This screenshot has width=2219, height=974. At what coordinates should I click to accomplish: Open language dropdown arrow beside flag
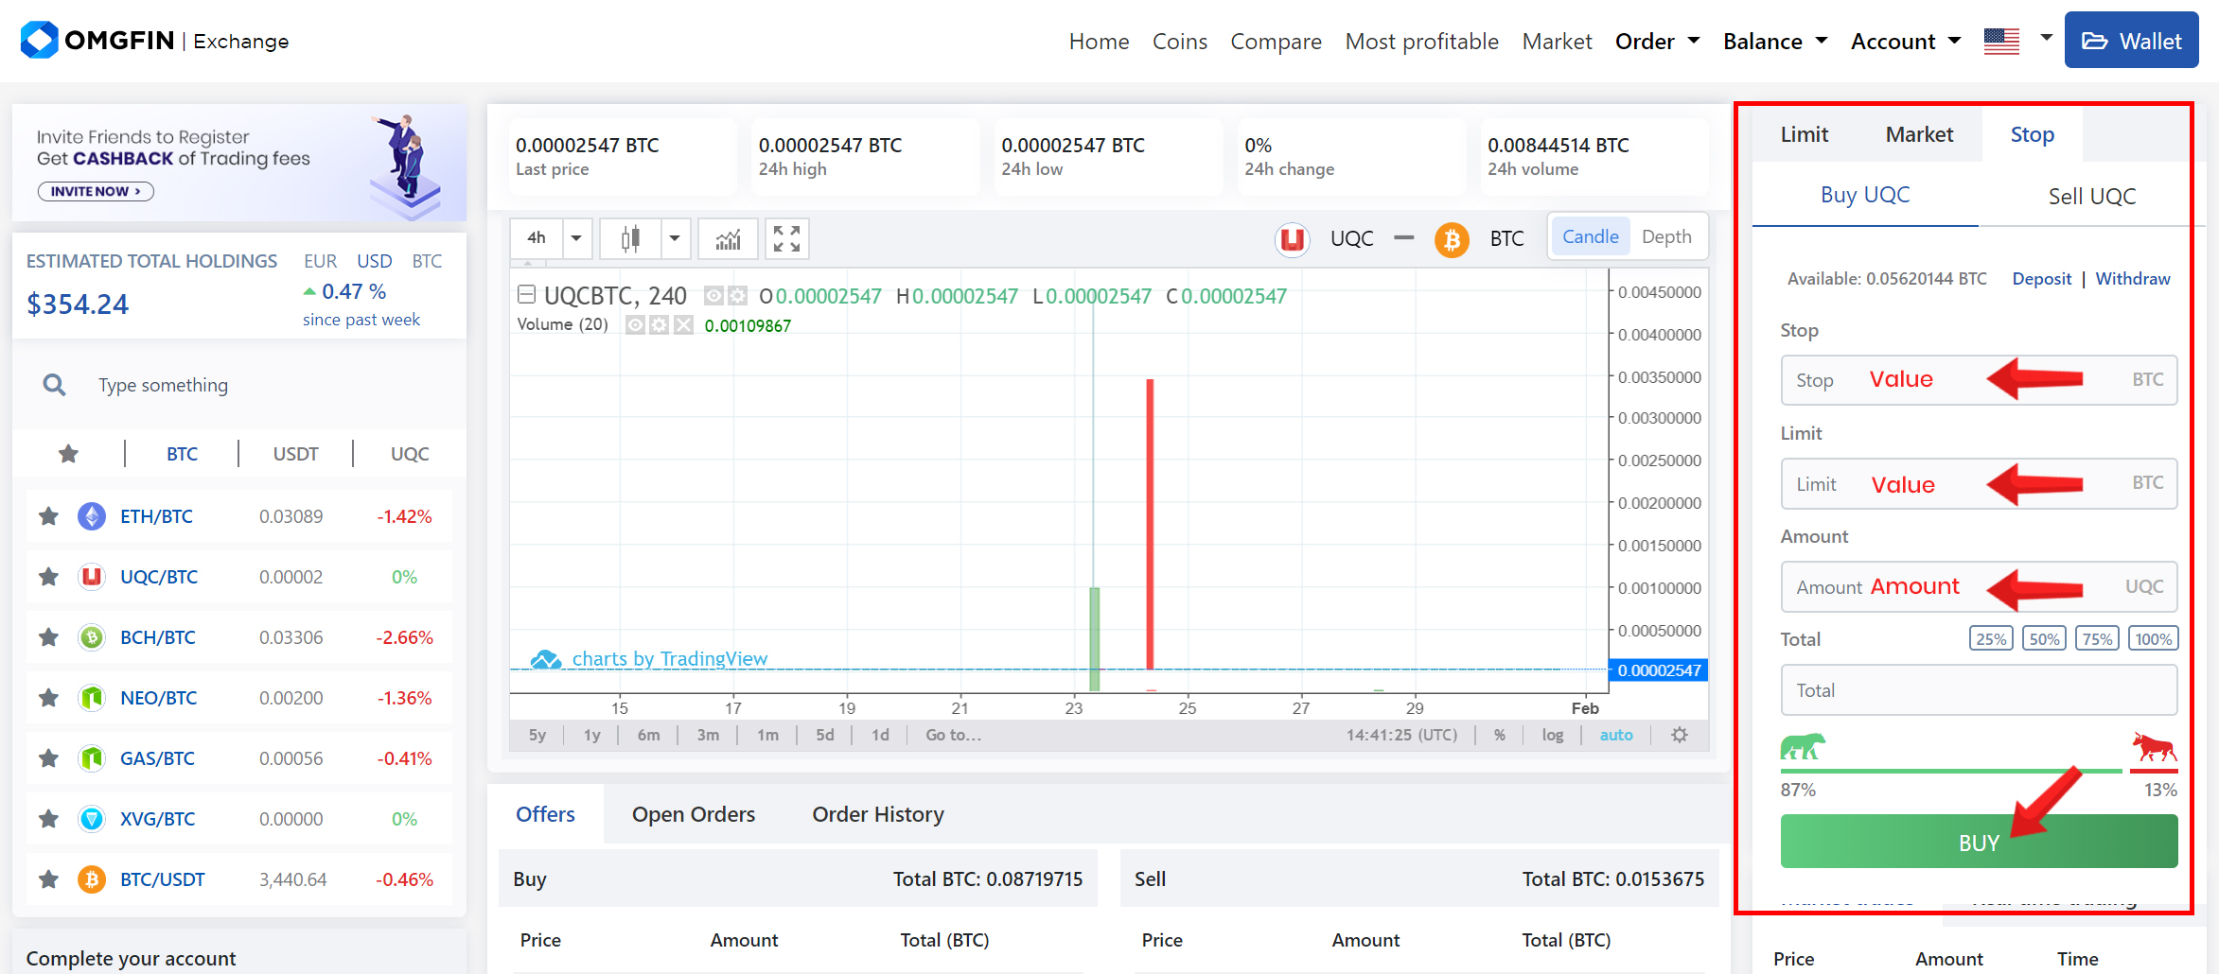tap(2046, 38)
